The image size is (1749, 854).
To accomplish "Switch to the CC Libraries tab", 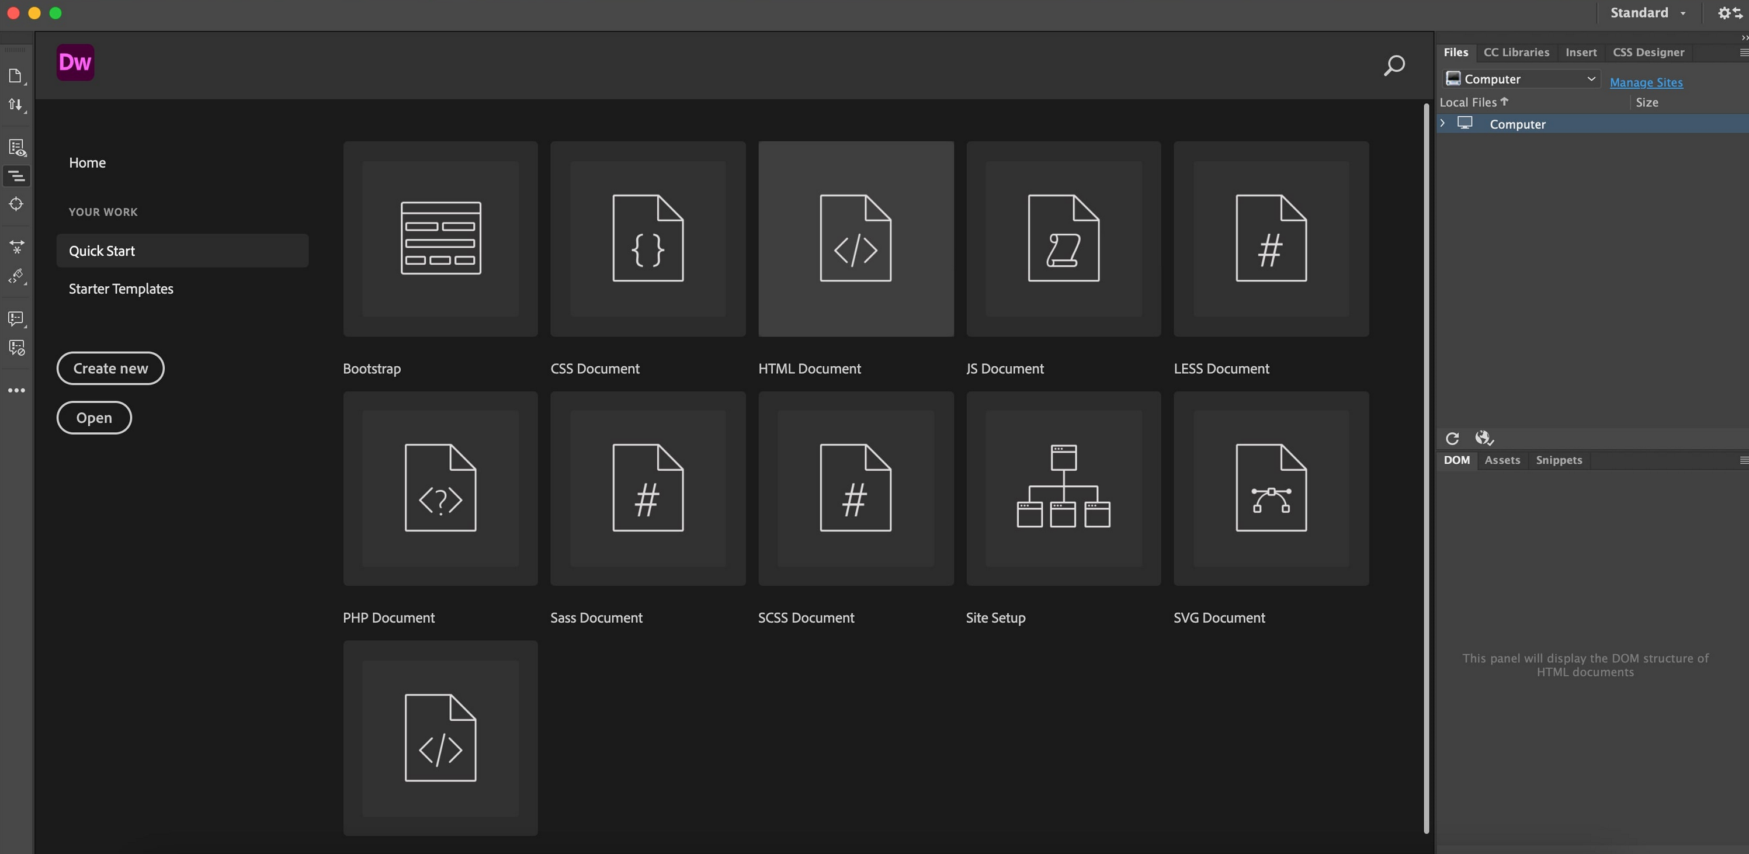I will tap(1516, 52).
